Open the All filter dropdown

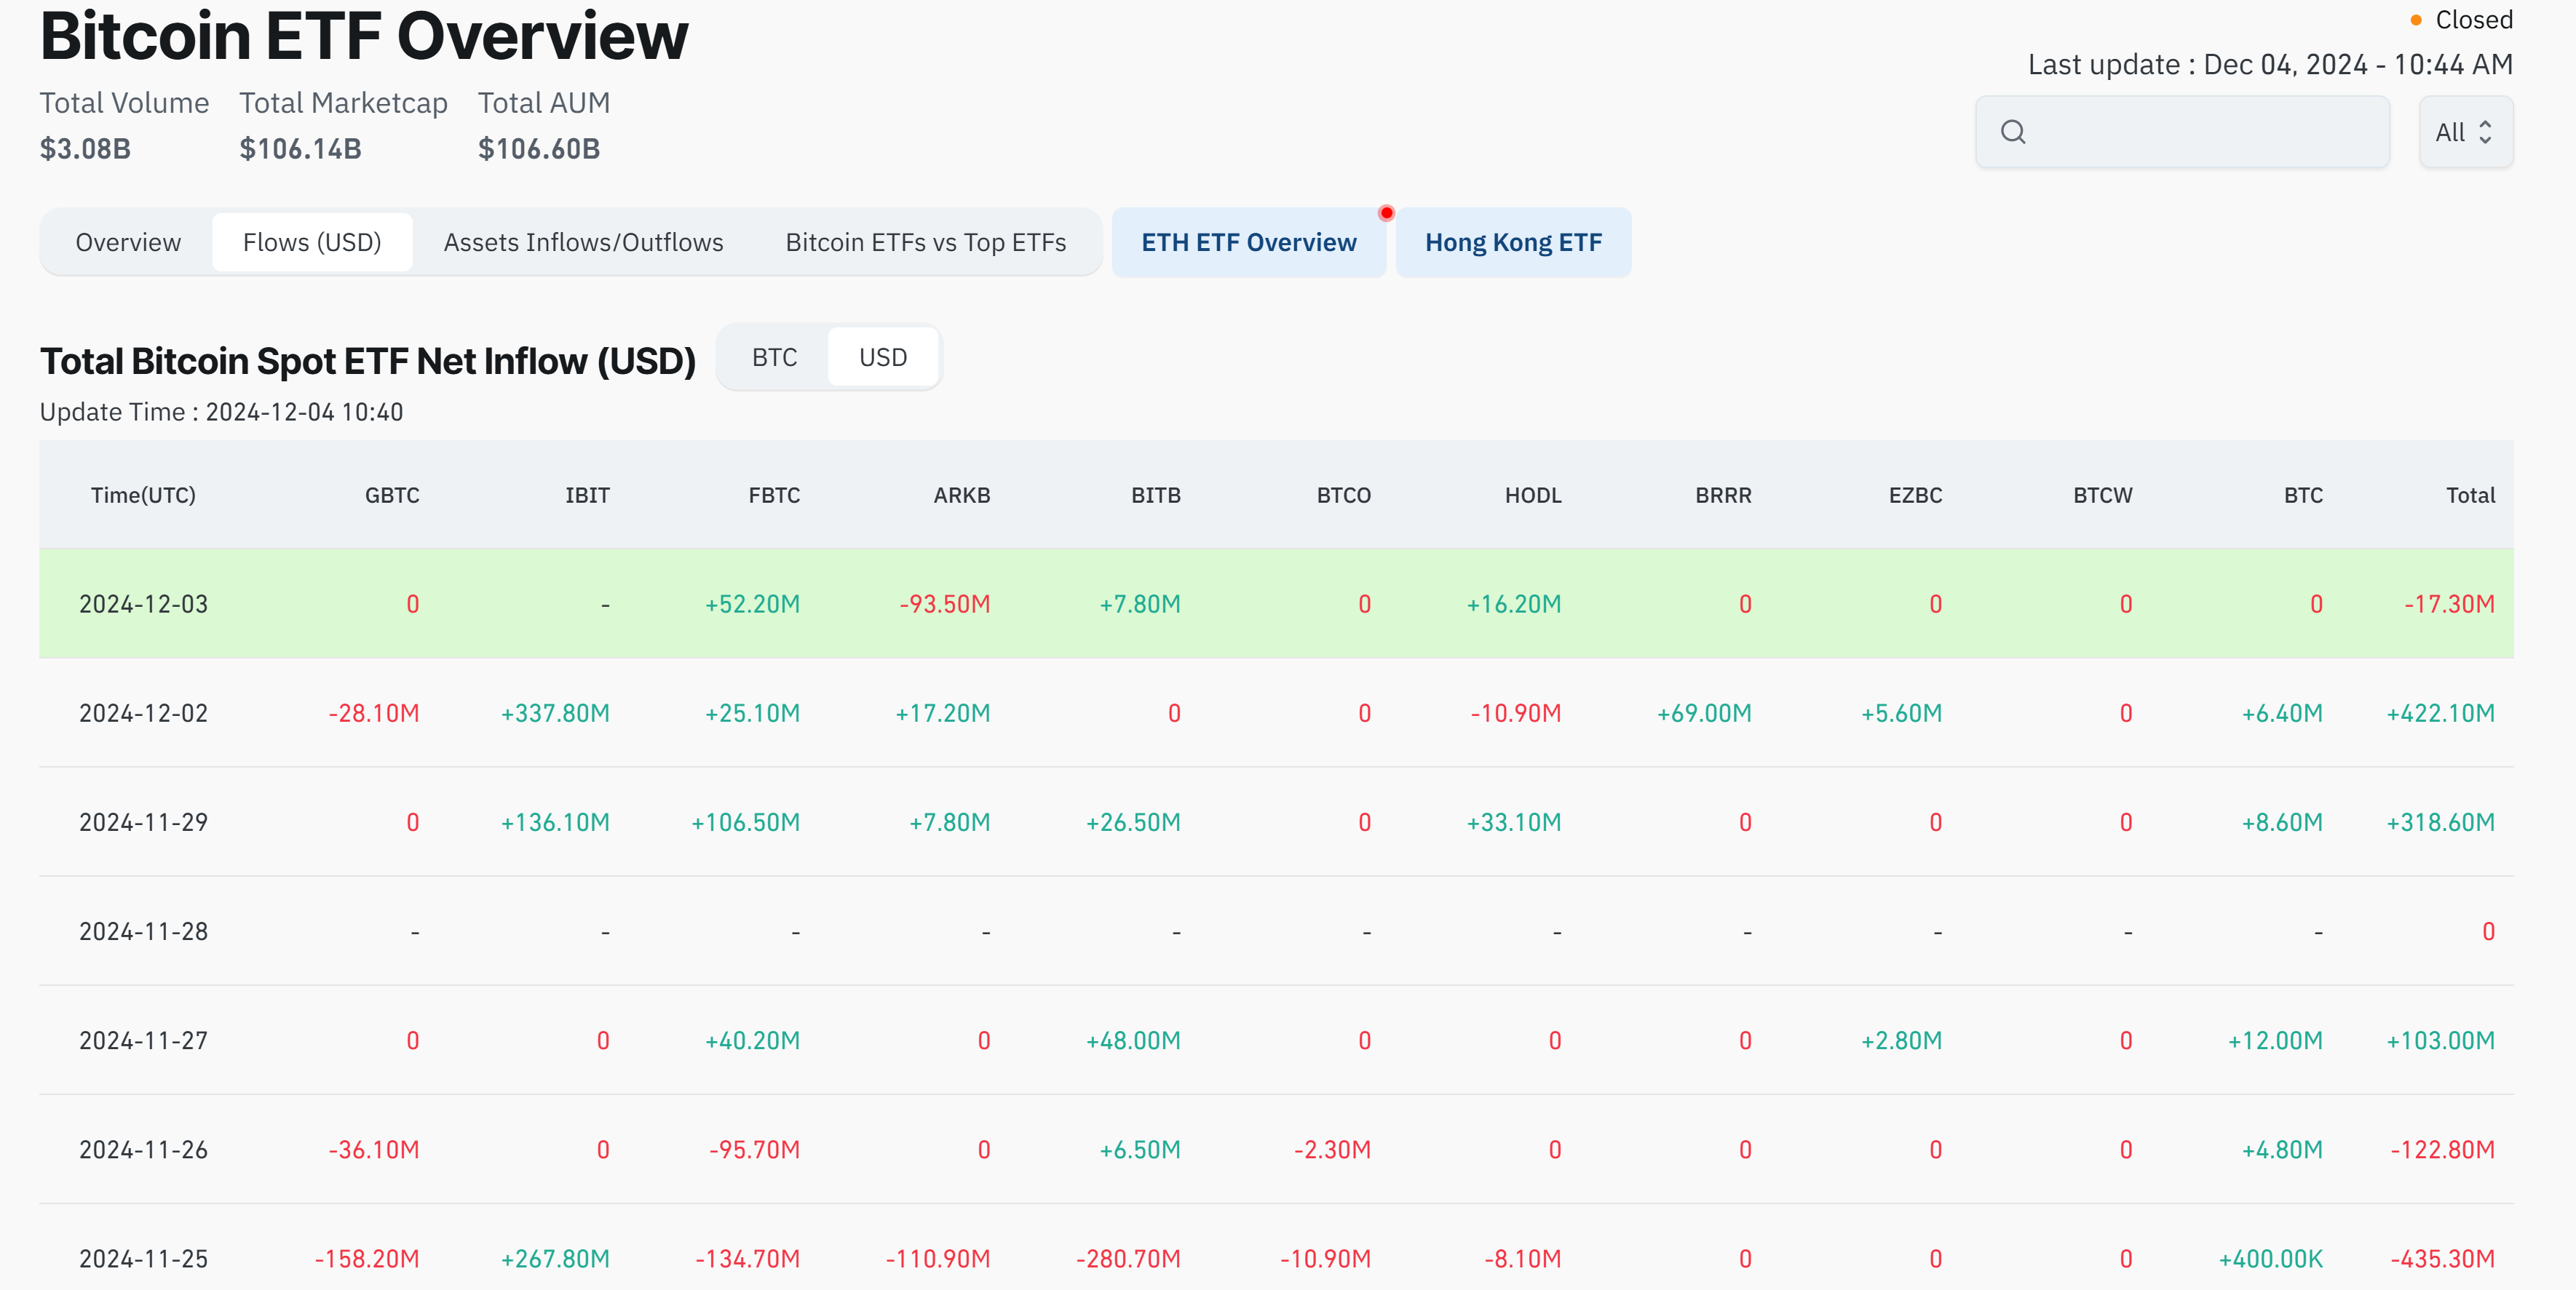coord(2464,132)
